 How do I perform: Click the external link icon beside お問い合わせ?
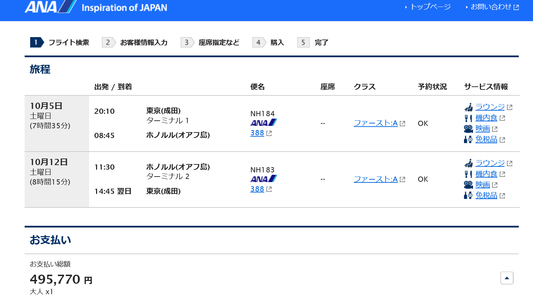(516, 7)
